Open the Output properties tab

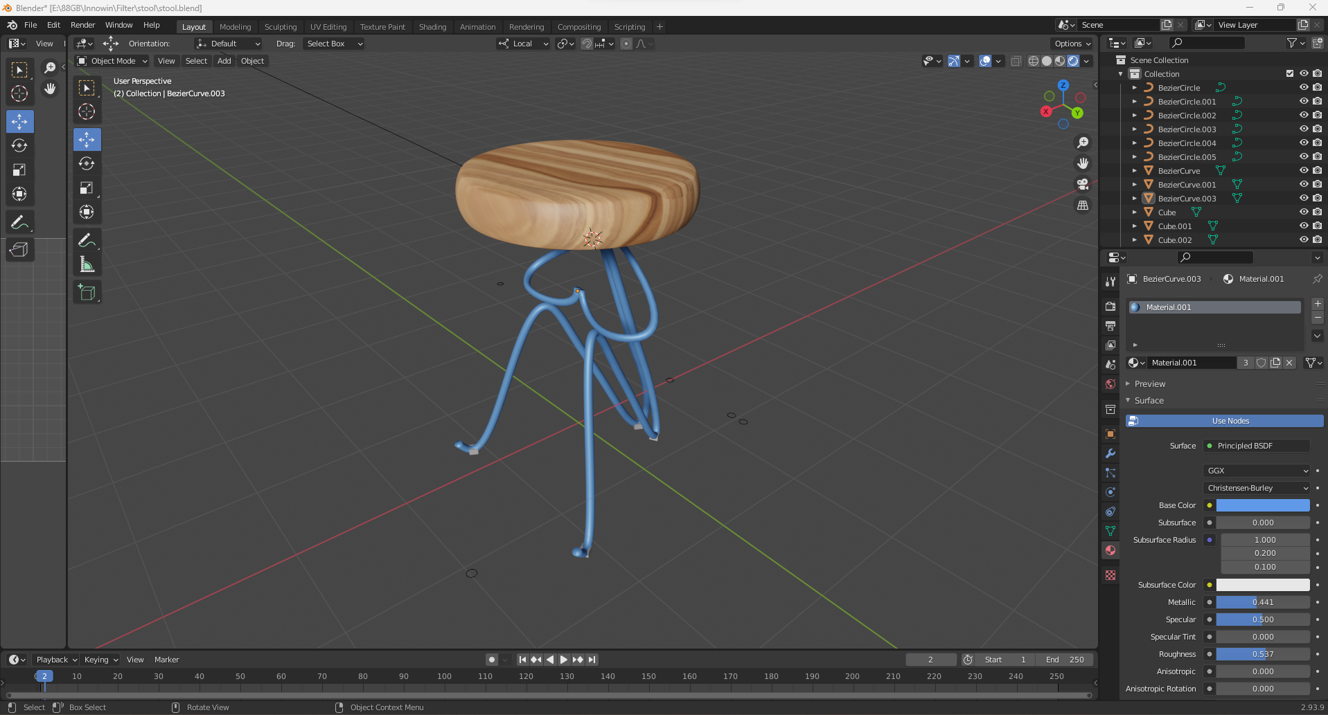[x=1110, y=326]
